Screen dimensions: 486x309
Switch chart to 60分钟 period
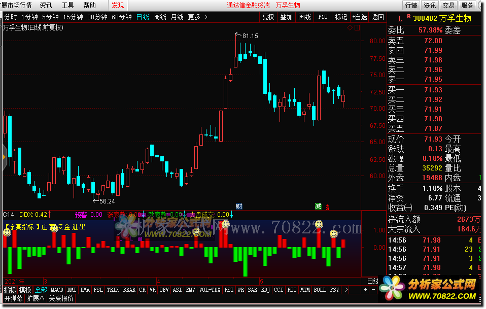click(122, 17)
